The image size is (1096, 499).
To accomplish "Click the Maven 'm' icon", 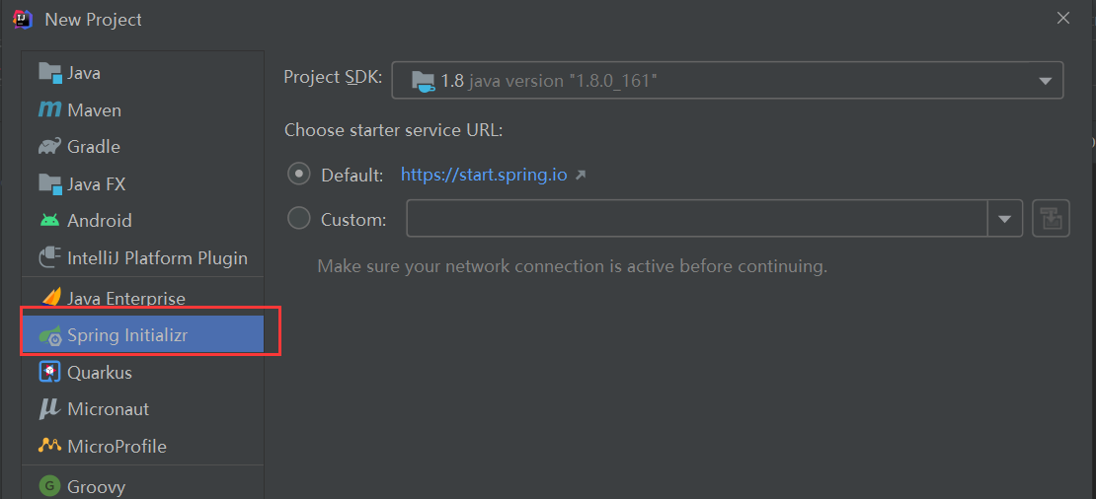I will 49,109.
